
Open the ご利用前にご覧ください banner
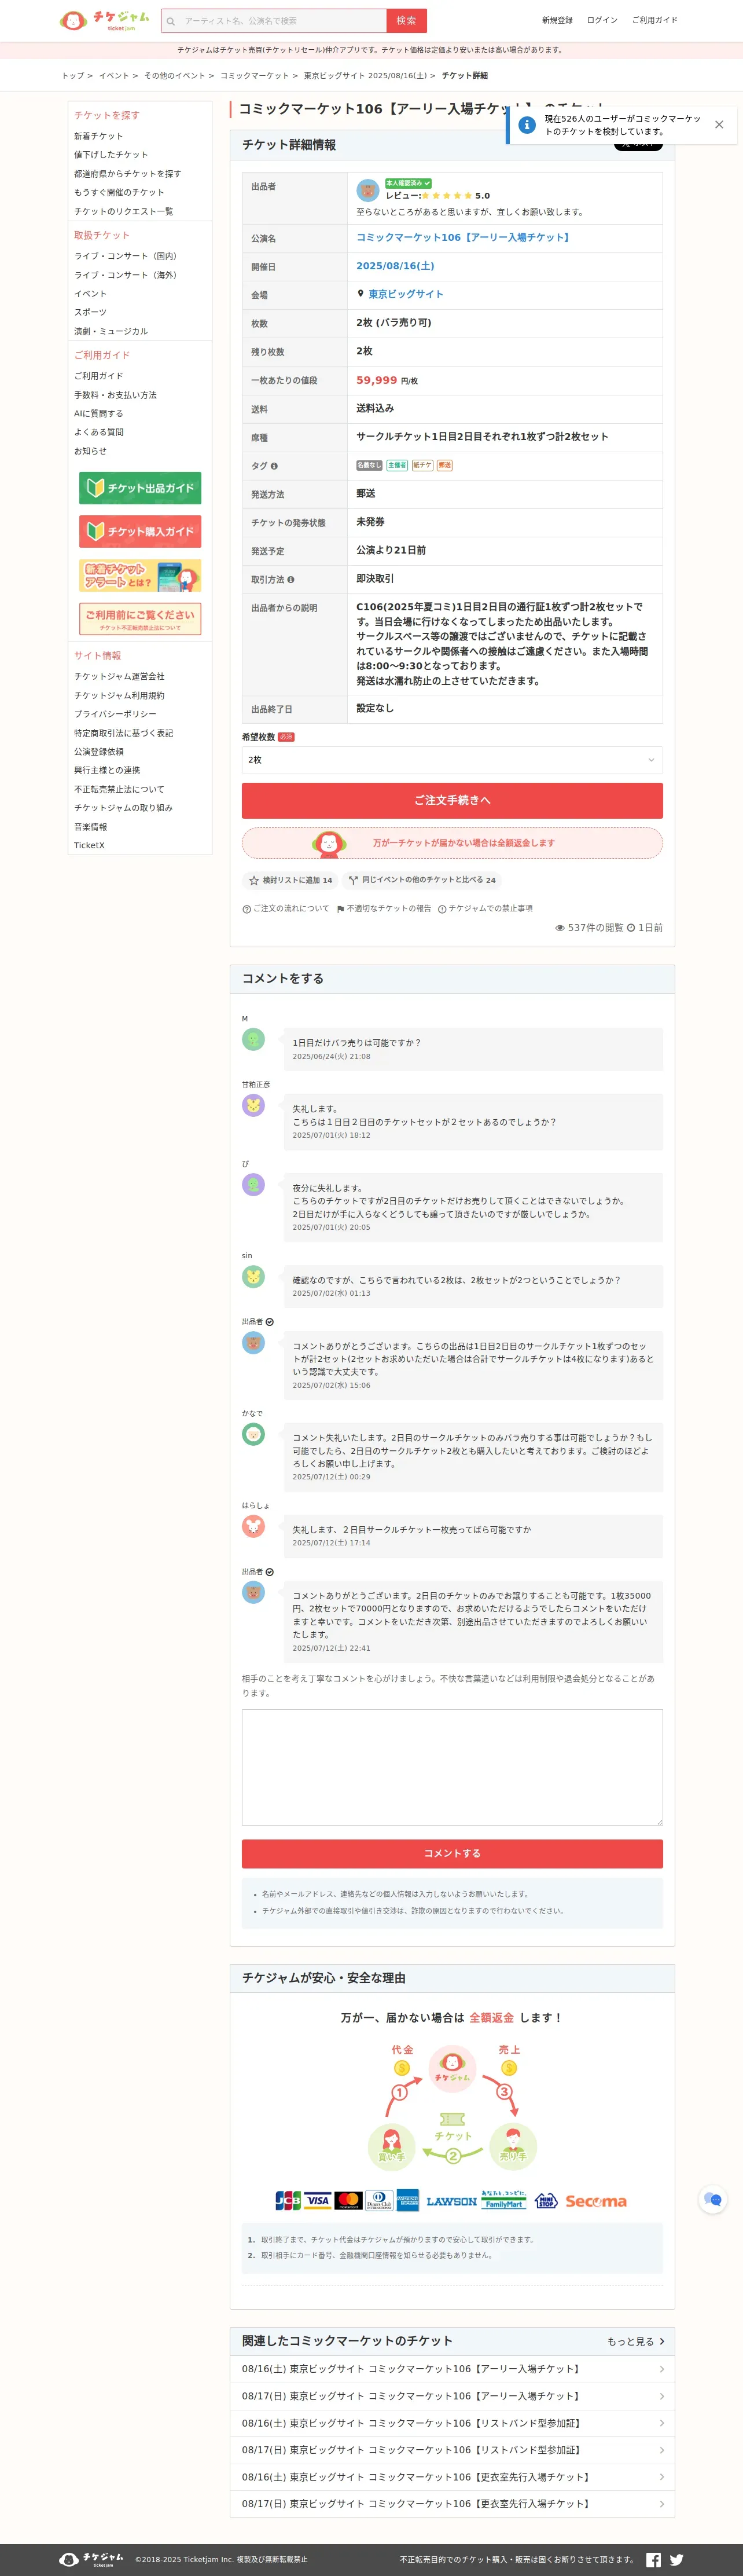click(140, 619)
